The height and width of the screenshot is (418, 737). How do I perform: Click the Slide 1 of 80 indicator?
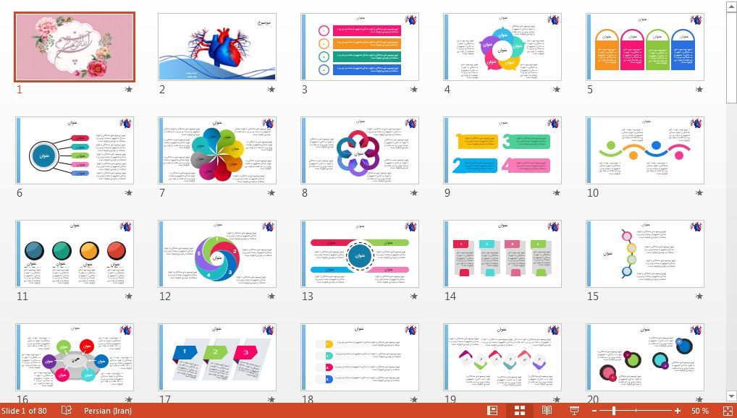point(24,411)
